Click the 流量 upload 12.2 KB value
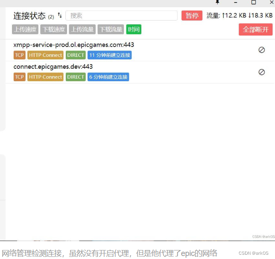The height and width of the screenshot is (259, 275). coord(234,15)
